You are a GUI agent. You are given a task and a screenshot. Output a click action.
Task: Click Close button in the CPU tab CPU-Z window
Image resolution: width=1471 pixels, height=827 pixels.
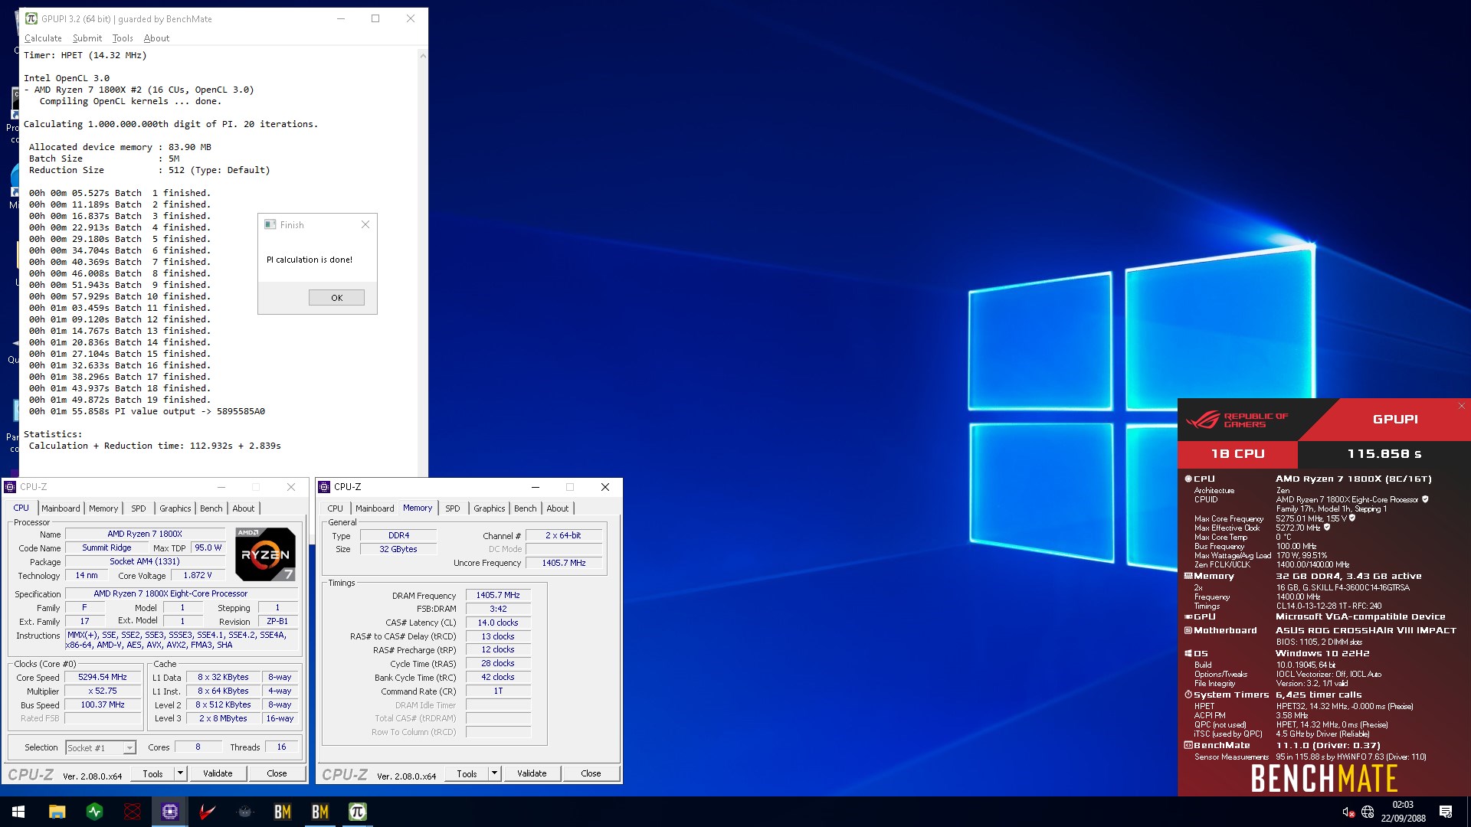(x=277, y=773)
